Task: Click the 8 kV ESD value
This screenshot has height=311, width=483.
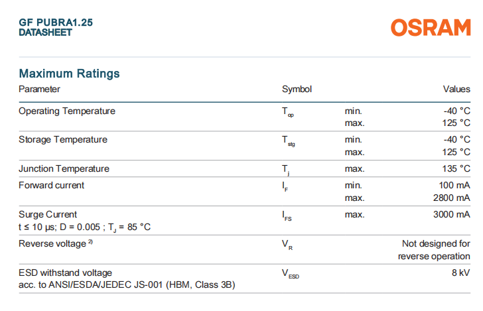Action: [x=462, y=273]
